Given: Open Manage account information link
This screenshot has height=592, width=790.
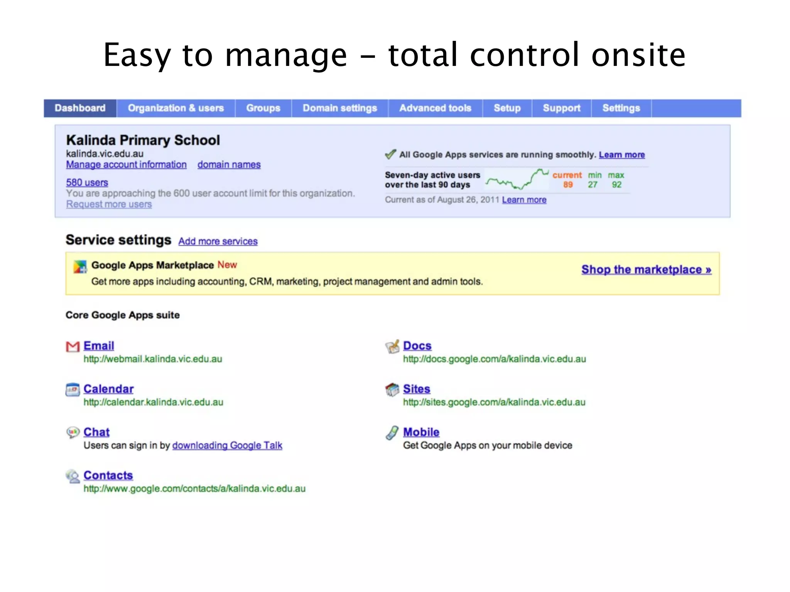Looking at the screenshot, I should pos(126,165).
